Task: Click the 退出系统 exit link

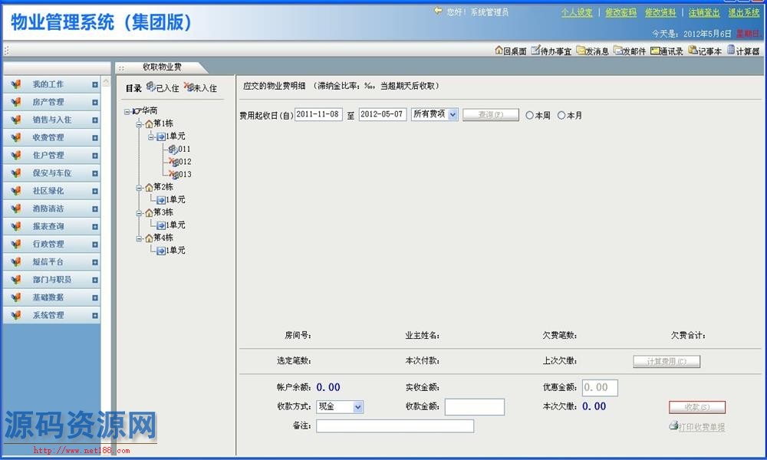Action: pyautogui.click(x=743, y=12)
